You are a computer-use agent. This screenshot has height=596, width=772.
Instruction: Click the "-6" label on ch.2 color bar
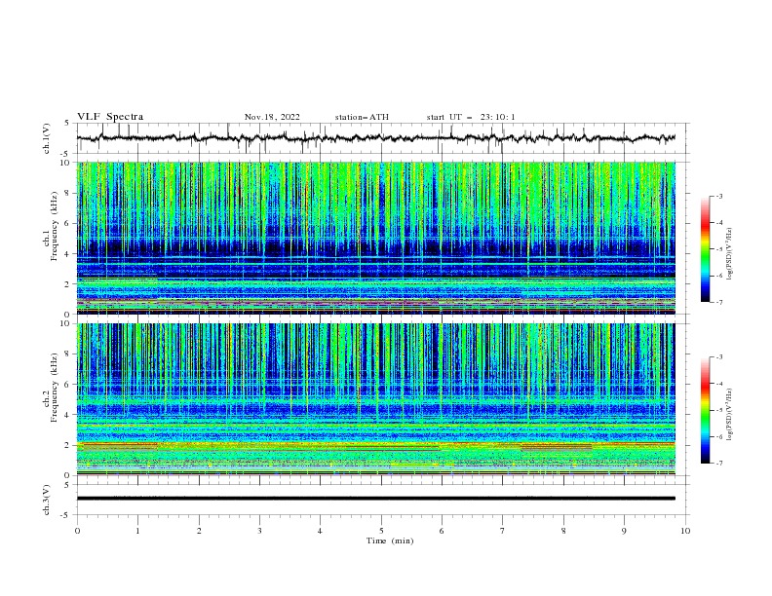pyautogui.click(x=719, y=436)
